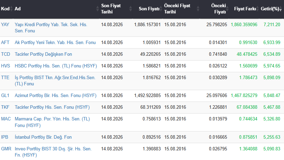284x160 pixels.
Task: Select last price 68.311269
Action: pyautogui.click(x=150, y=107)
